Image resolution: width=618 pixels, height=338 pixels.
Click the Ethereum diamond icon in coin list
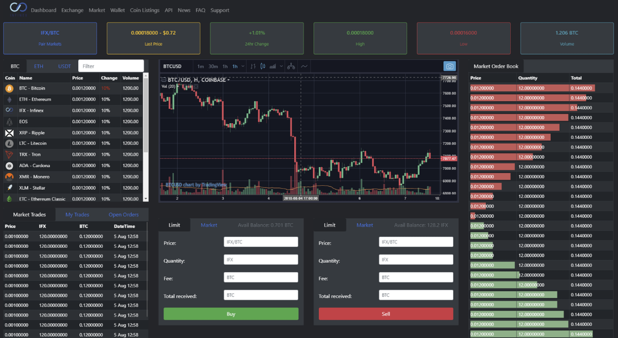(9, 99)
